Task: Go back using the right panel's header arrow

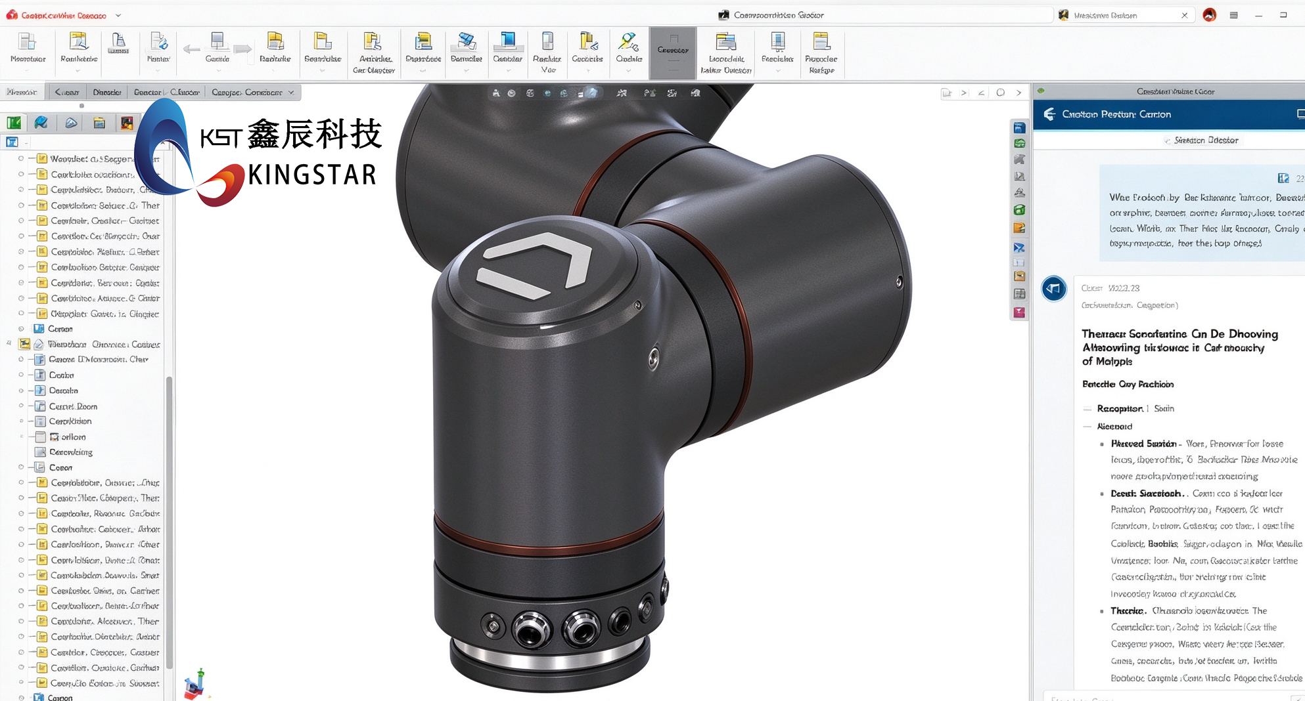Action: [x=1049, y=114]
